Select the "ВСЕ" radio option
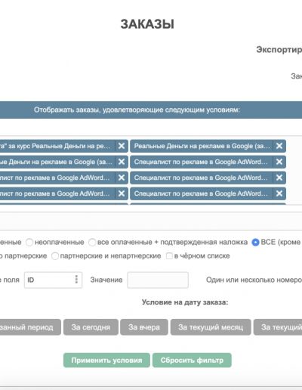 255,243
